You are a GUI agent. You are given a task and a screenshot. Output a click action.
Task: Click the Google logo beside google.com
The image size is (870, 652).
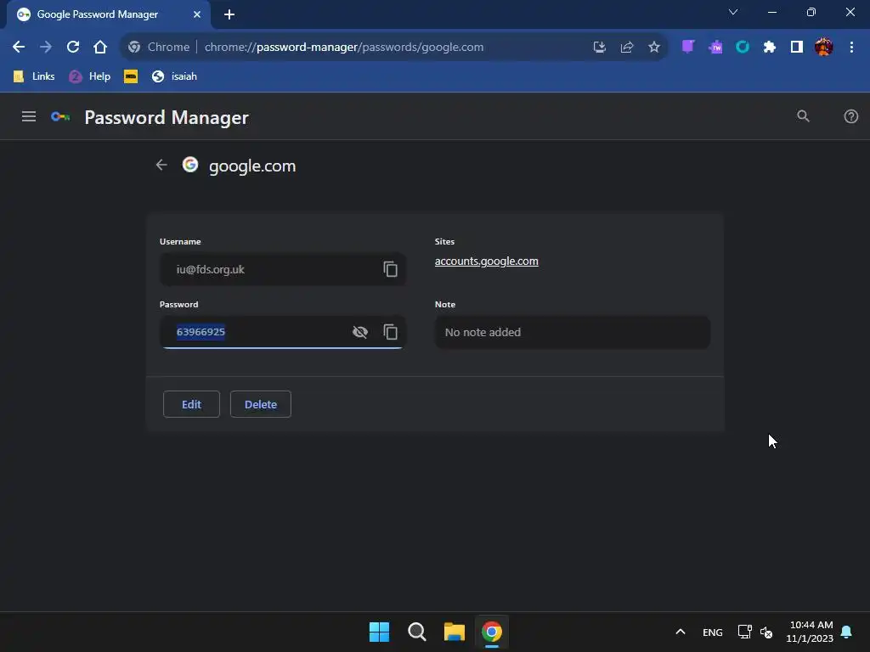tap(190, 165)
